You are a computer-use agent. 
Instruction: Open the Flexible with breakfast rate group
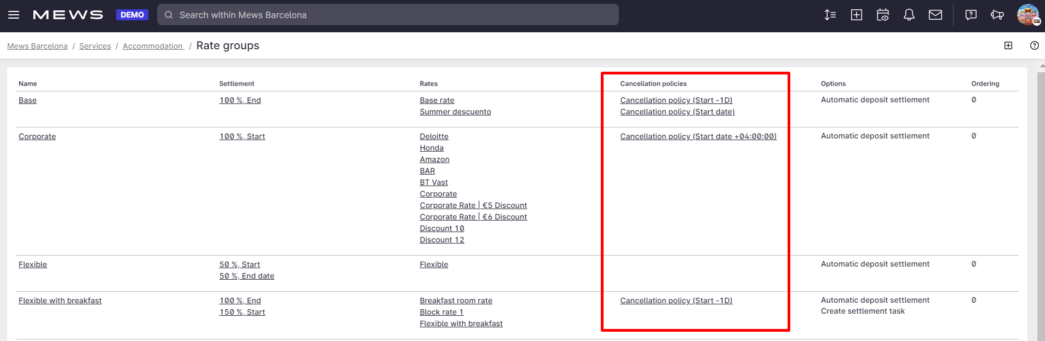[60, 300]
